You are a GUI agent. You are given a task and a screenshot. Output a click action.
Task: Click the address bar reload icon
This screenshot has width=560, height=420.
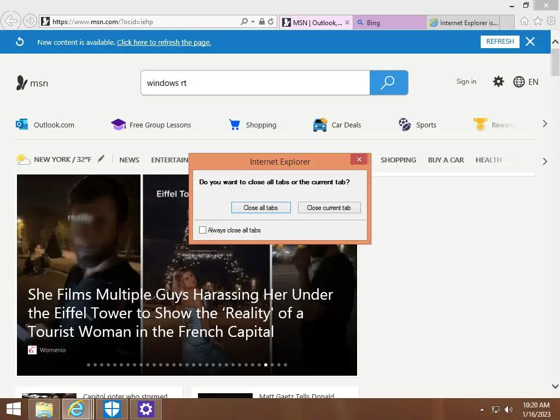271,21
